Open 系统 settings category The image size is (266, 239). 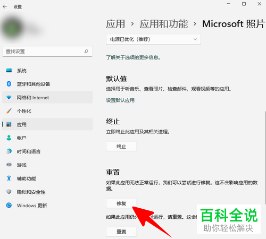click(x=47, y=71)
